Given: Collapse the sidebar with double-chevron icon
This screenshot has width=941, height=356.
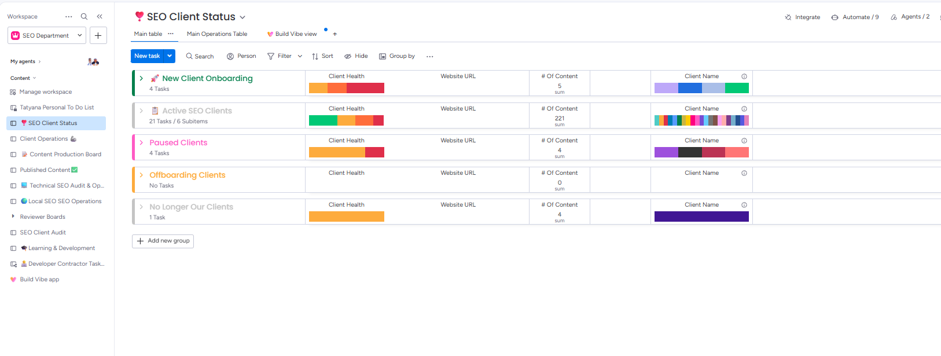Looking at the screenshot, I should click(x=100, y=17).
